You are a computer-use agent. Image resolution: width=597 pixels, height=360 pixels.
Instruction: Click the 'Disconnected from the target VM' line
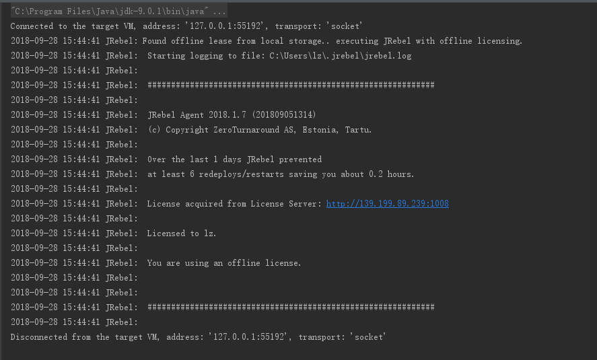pos(198,337)
